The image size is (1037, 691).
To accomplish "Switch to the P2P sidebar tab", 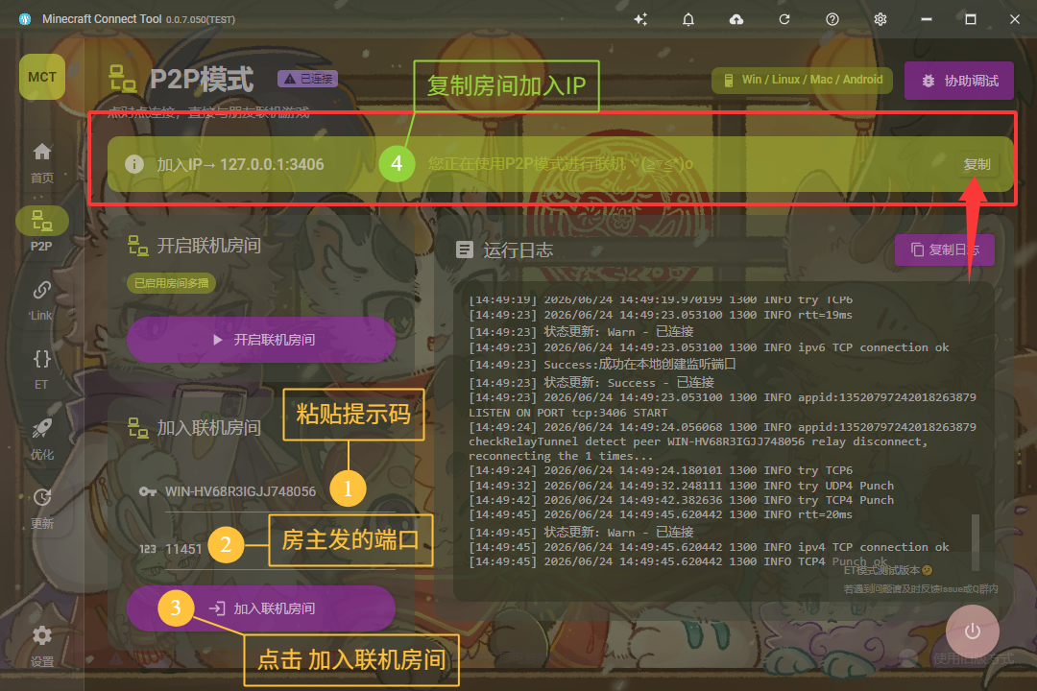I will coord(41,229).
